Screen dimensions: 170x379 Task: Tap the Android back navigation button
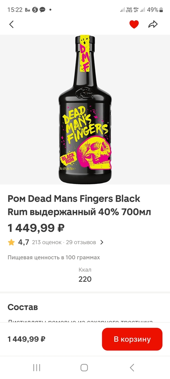point(132,368)
